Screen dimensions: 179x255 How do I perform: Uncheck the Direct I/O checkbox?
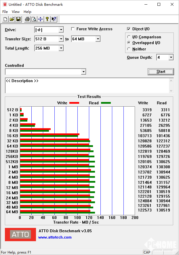pyautogui.click(x=129, y=29)
